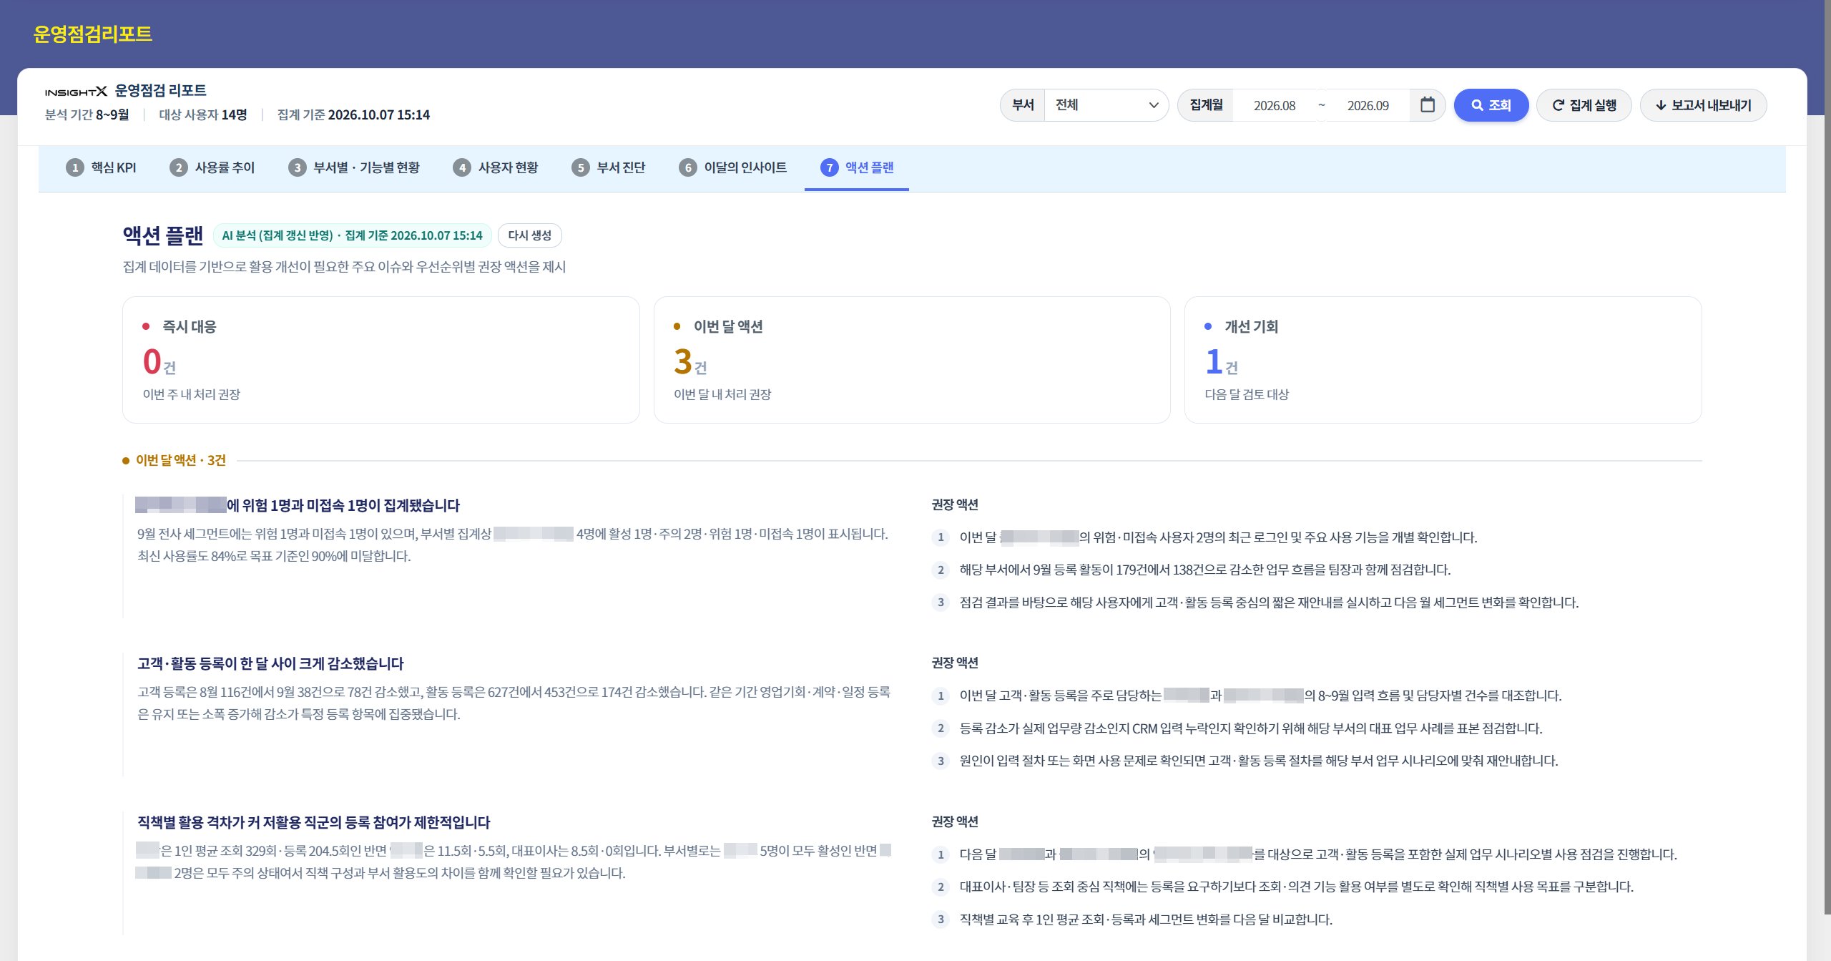Open the 부서별 · 기능별 현황 tab
Viewport: 1831px width, 961px height.
pos(354,167)
